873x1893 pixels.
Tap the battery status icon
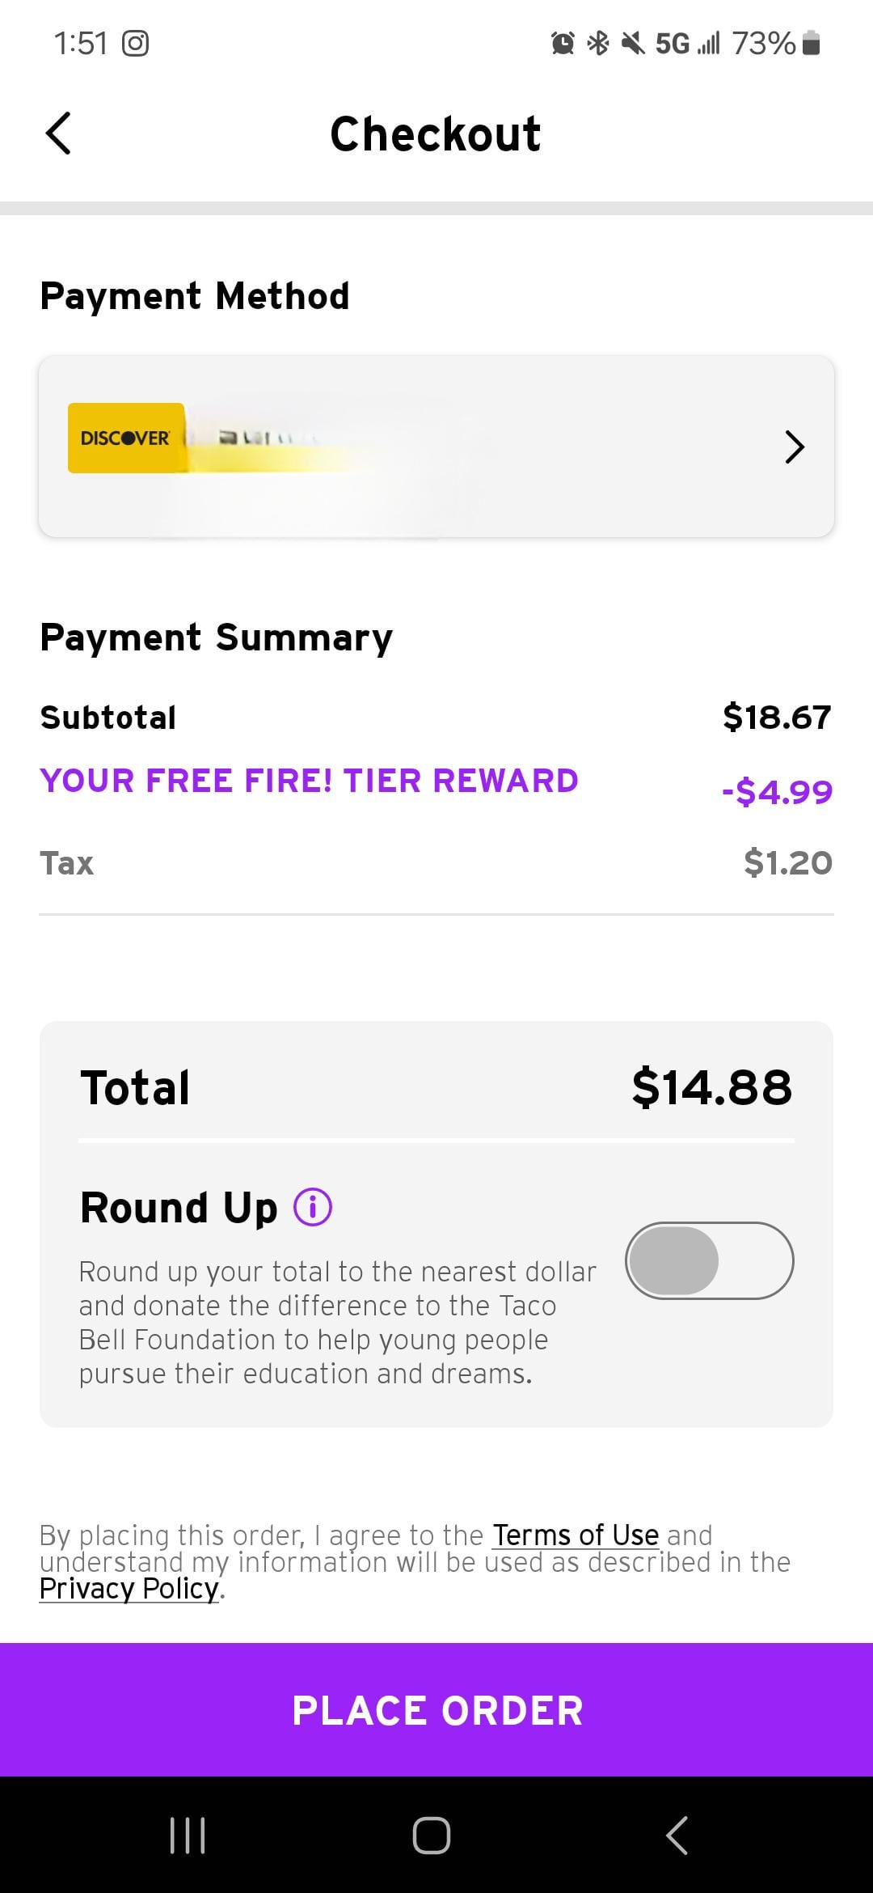point(813,43)
